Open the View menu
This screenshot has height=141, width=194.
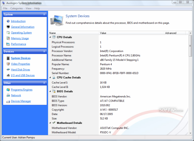point(29,8)
